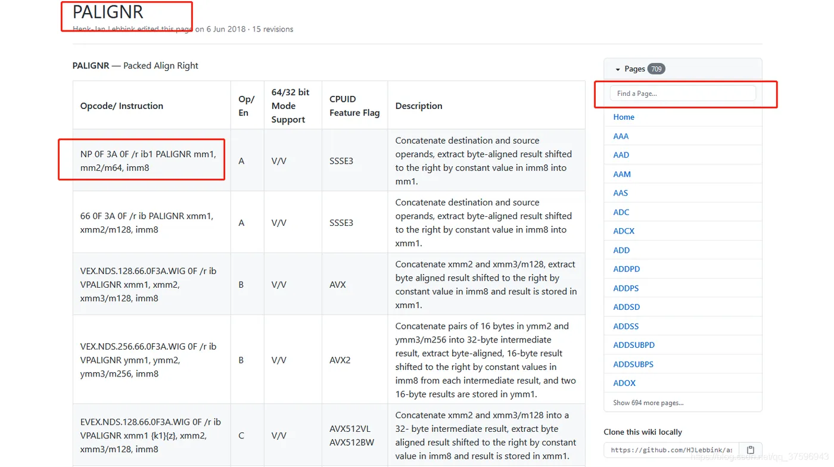Viewport: 834px width, 467px height.
Task: Open the ADDSUBPS page link
Action: click(633, 364)
